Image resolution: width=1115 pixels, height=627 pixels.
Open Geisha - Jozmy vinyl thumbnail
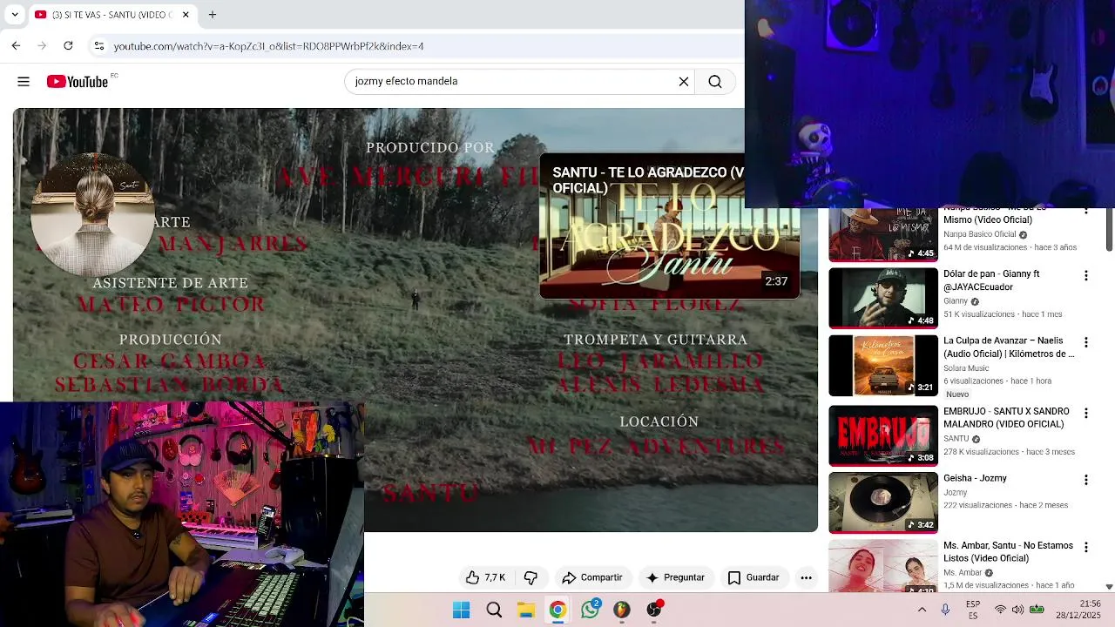883,502
